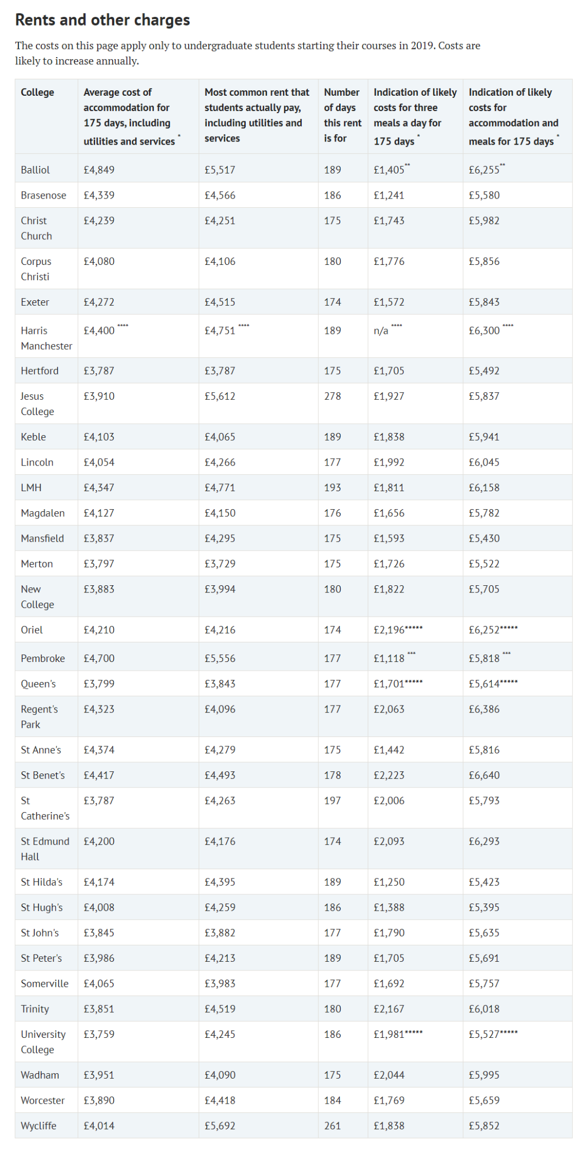Click the 'College' column header
The image size is (587, 1151).
click(x=38, y=92)
